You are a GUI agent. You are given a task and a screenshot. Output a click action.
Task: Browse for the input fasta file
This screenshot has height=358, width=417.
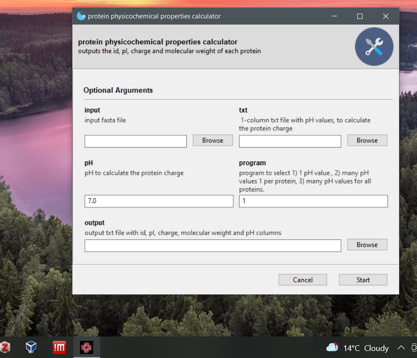(x=213, y=140)
